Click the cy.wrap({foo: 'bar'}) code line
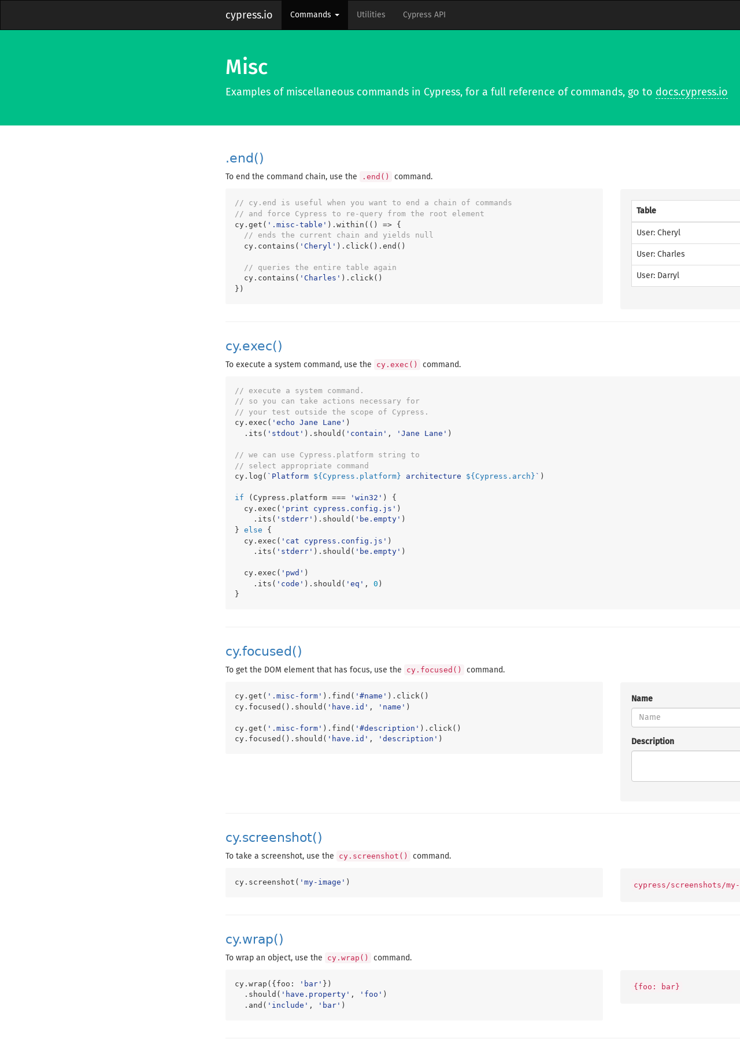Image resolution: width=740 pixels, height=1050 pixels. pyautogui.click(x=283, y=984)
